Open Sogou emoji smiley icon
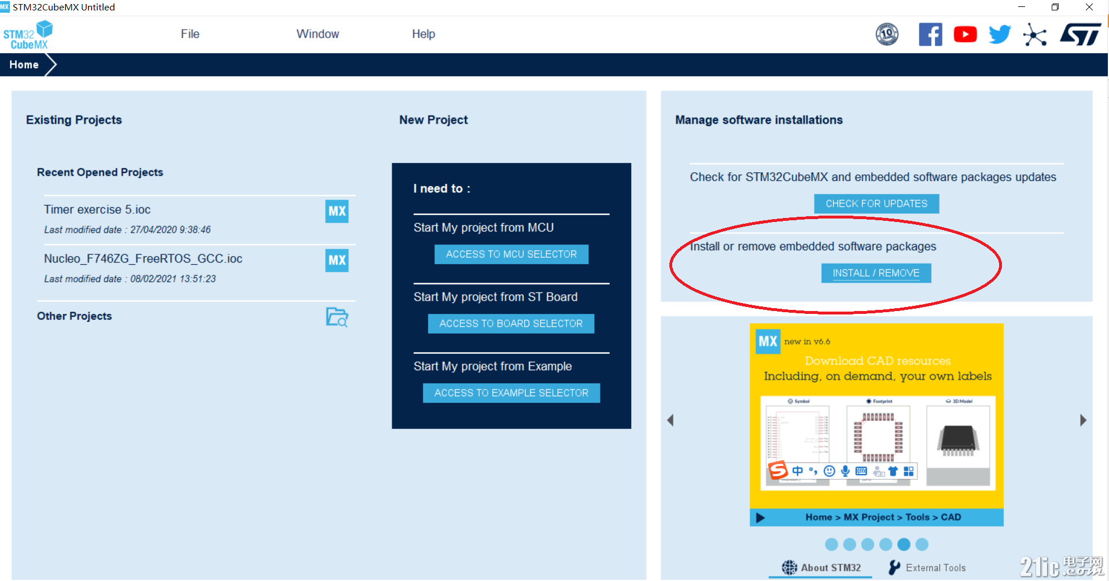This screenshot has height=581, width=1109. click(x=829, y=471)
